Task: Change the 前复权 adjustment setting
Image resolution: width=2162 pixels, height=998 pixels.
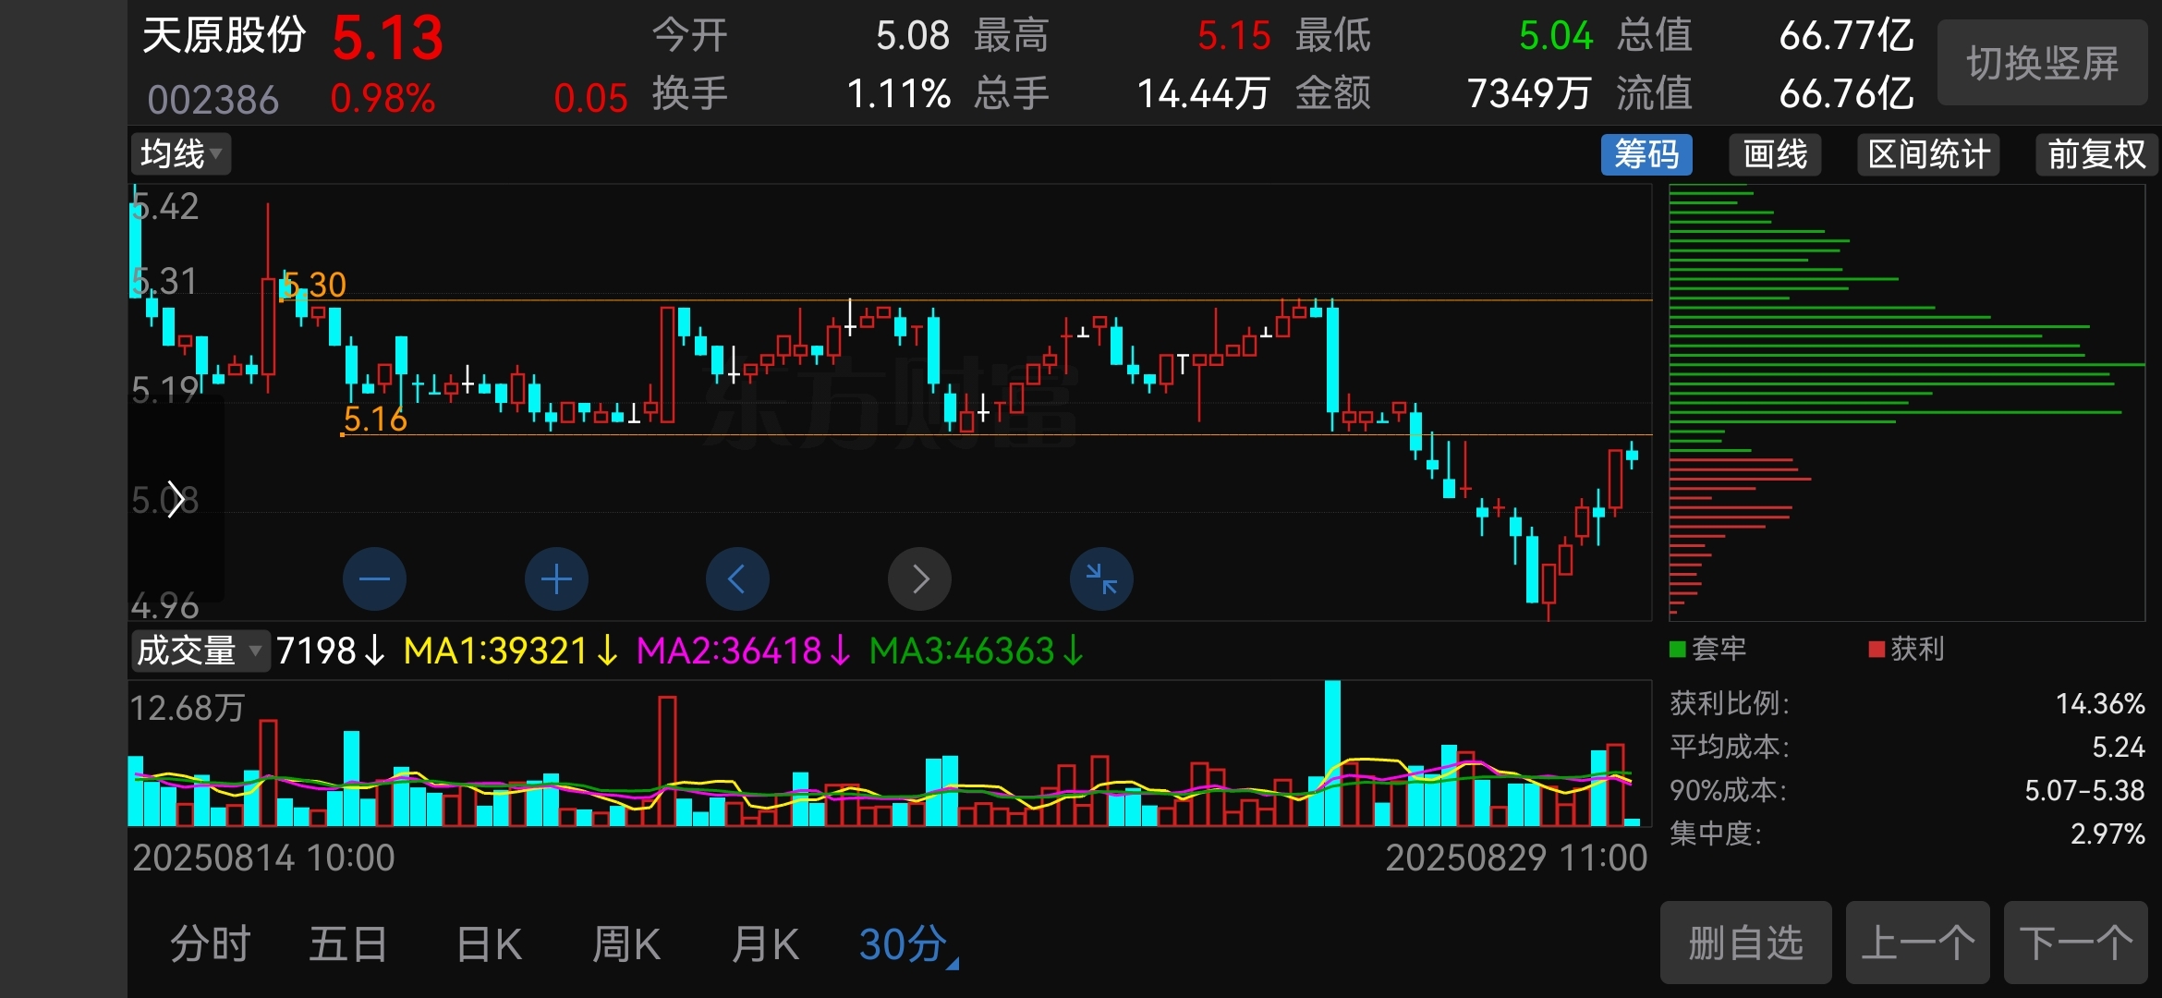Action: [x=2095, y=154]
